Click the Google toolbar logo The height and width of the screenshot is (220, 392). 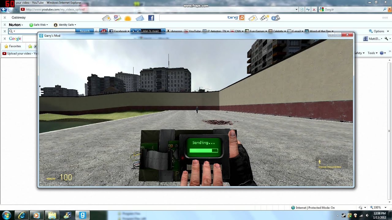tap(15, 39)
